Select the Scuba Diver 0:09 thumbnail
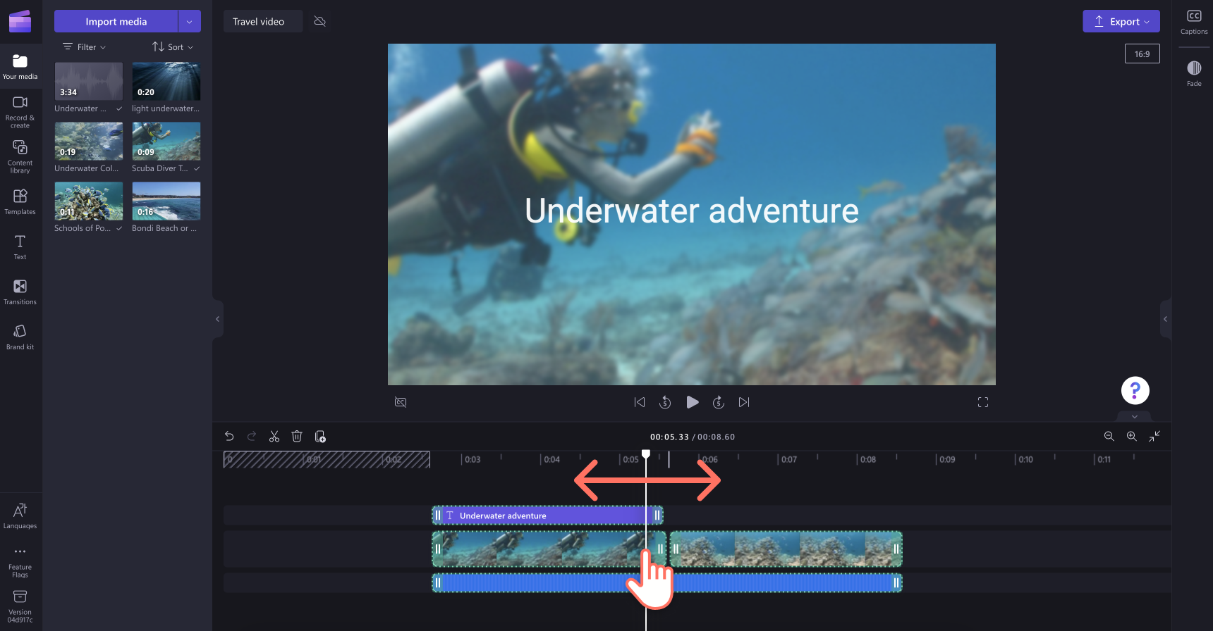 [x=166, y=141]
